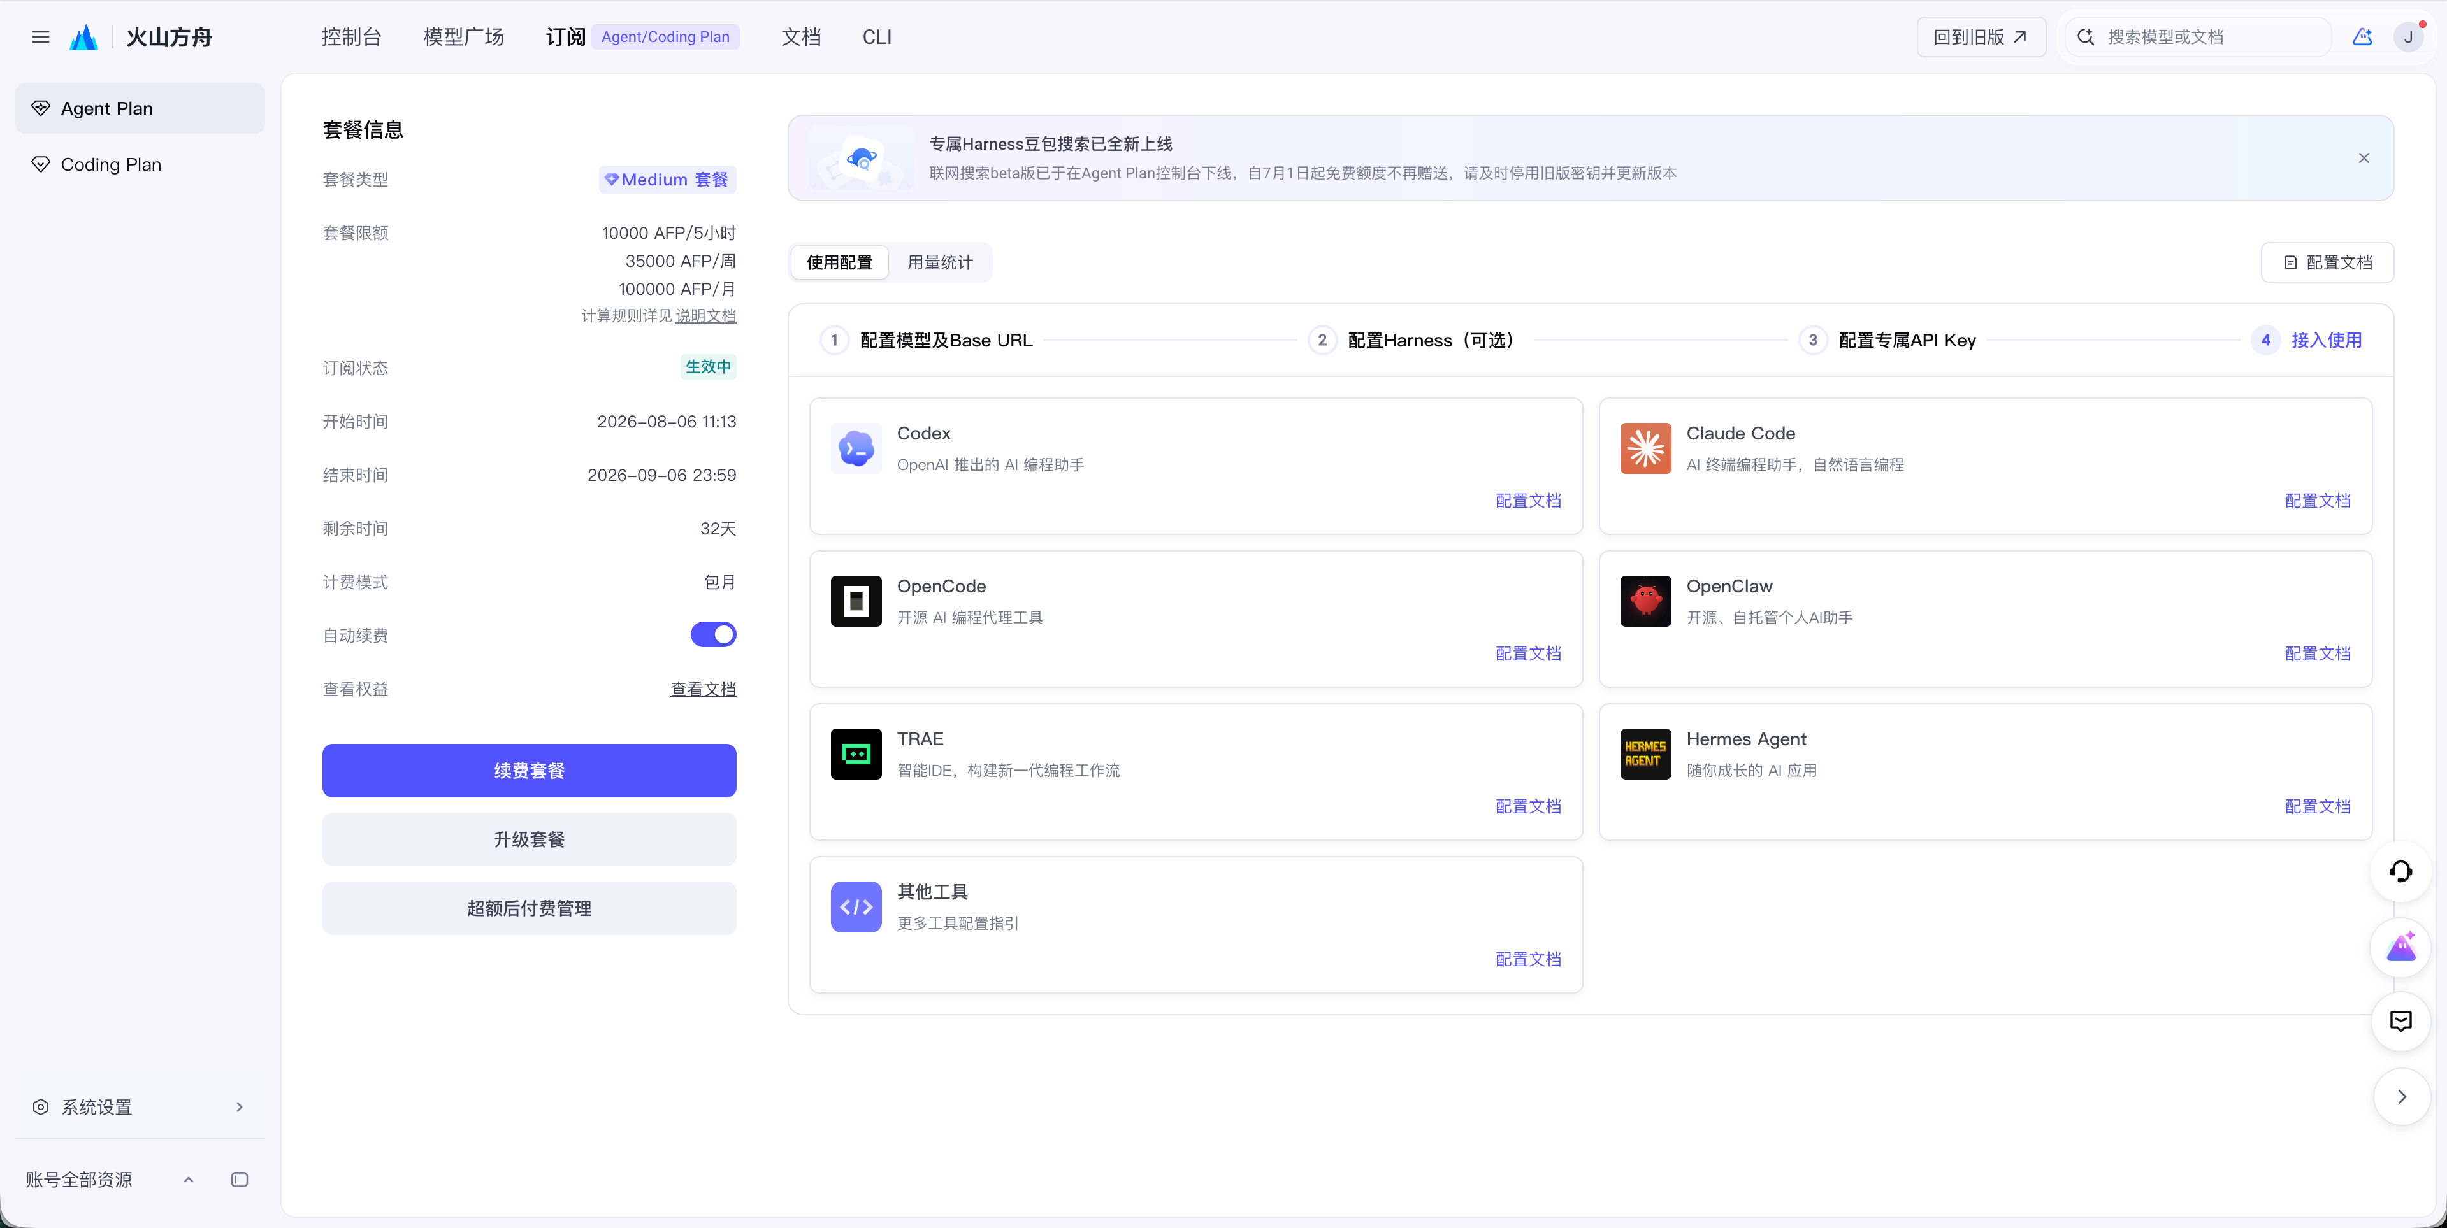The width and height of the screenshot is (2447, 1228).
Task: Click the 火山方舟 logo
Action: 141,37
